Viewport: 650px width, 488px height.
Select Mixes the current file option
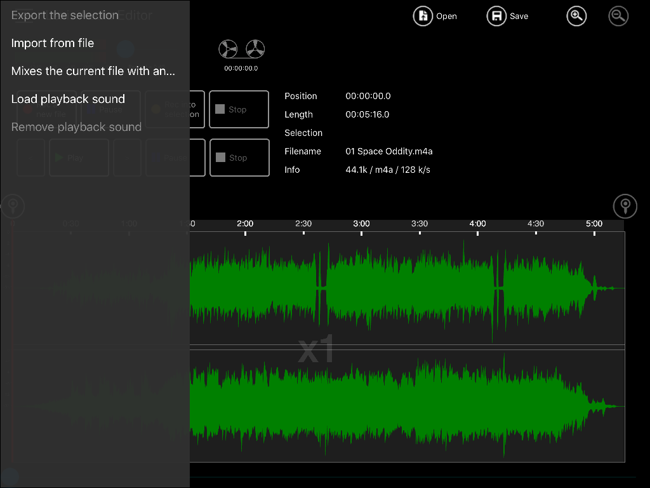tap(93, 71)
